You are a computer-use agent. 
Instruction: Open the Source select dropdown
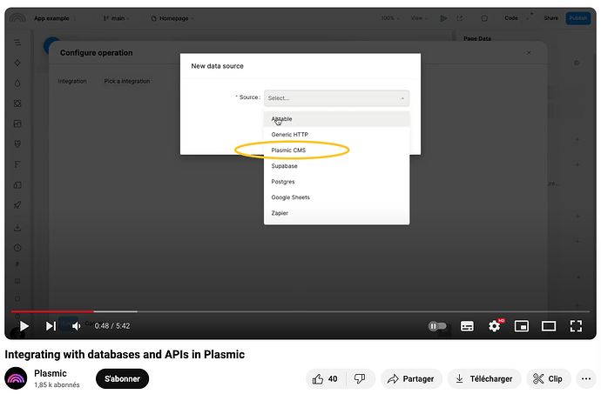(x=336, y=98)
